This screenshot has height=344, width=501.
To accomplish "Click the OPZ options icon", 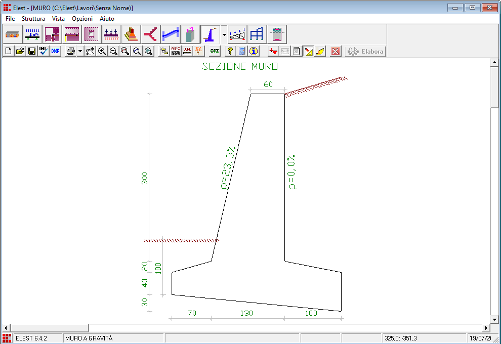I will coord(215,51).
